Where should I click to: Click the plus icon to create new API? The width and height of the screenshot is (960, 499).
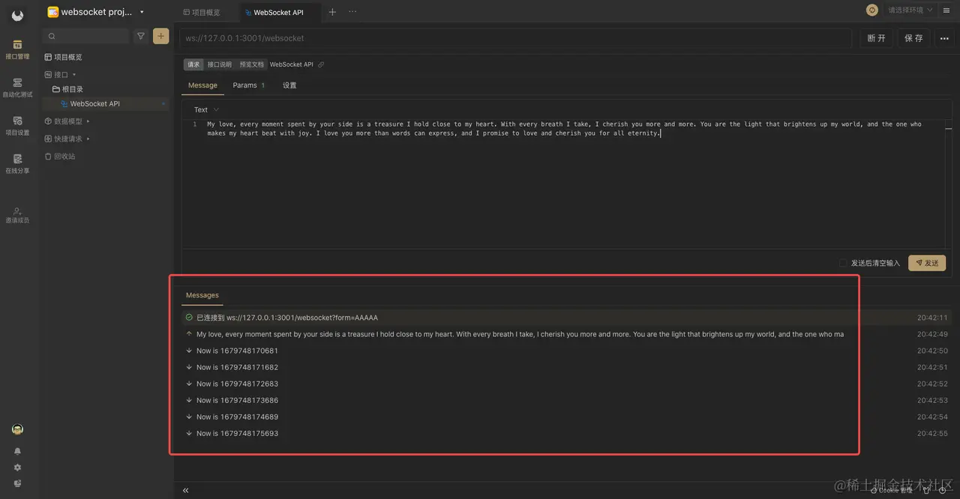(x=160, y=35)
